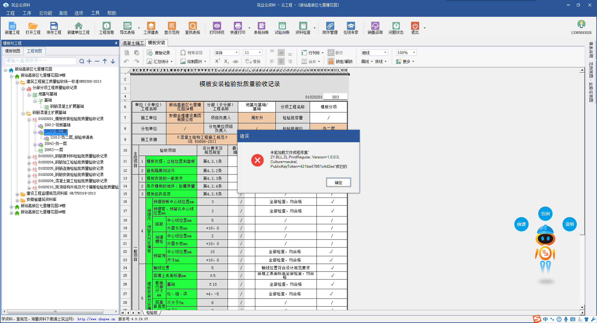Switch to the 混凝土施工 tab
This screenshot has height=323, width=597.
(133, 43)
